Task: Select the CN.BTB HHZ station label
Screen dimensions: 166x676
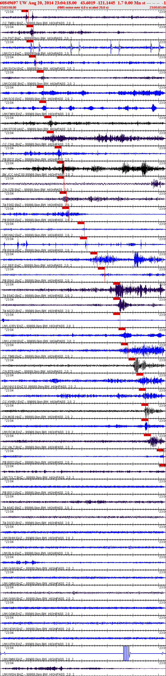Action: 37,372
